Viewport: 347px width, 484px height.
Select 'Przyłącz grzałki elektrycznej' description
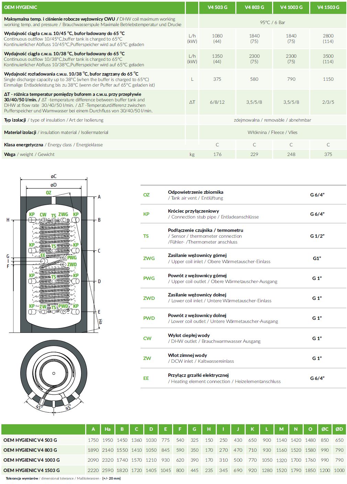(198, 375)
